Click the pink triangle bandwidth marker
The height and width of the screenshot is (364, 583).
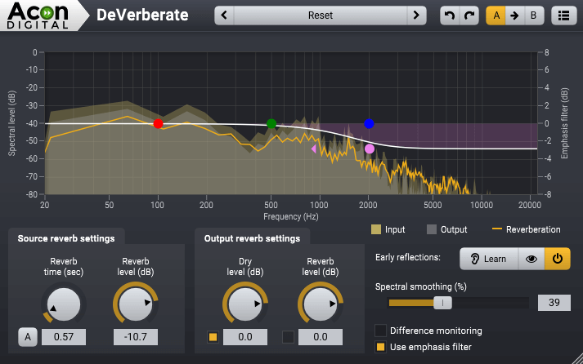314,149
